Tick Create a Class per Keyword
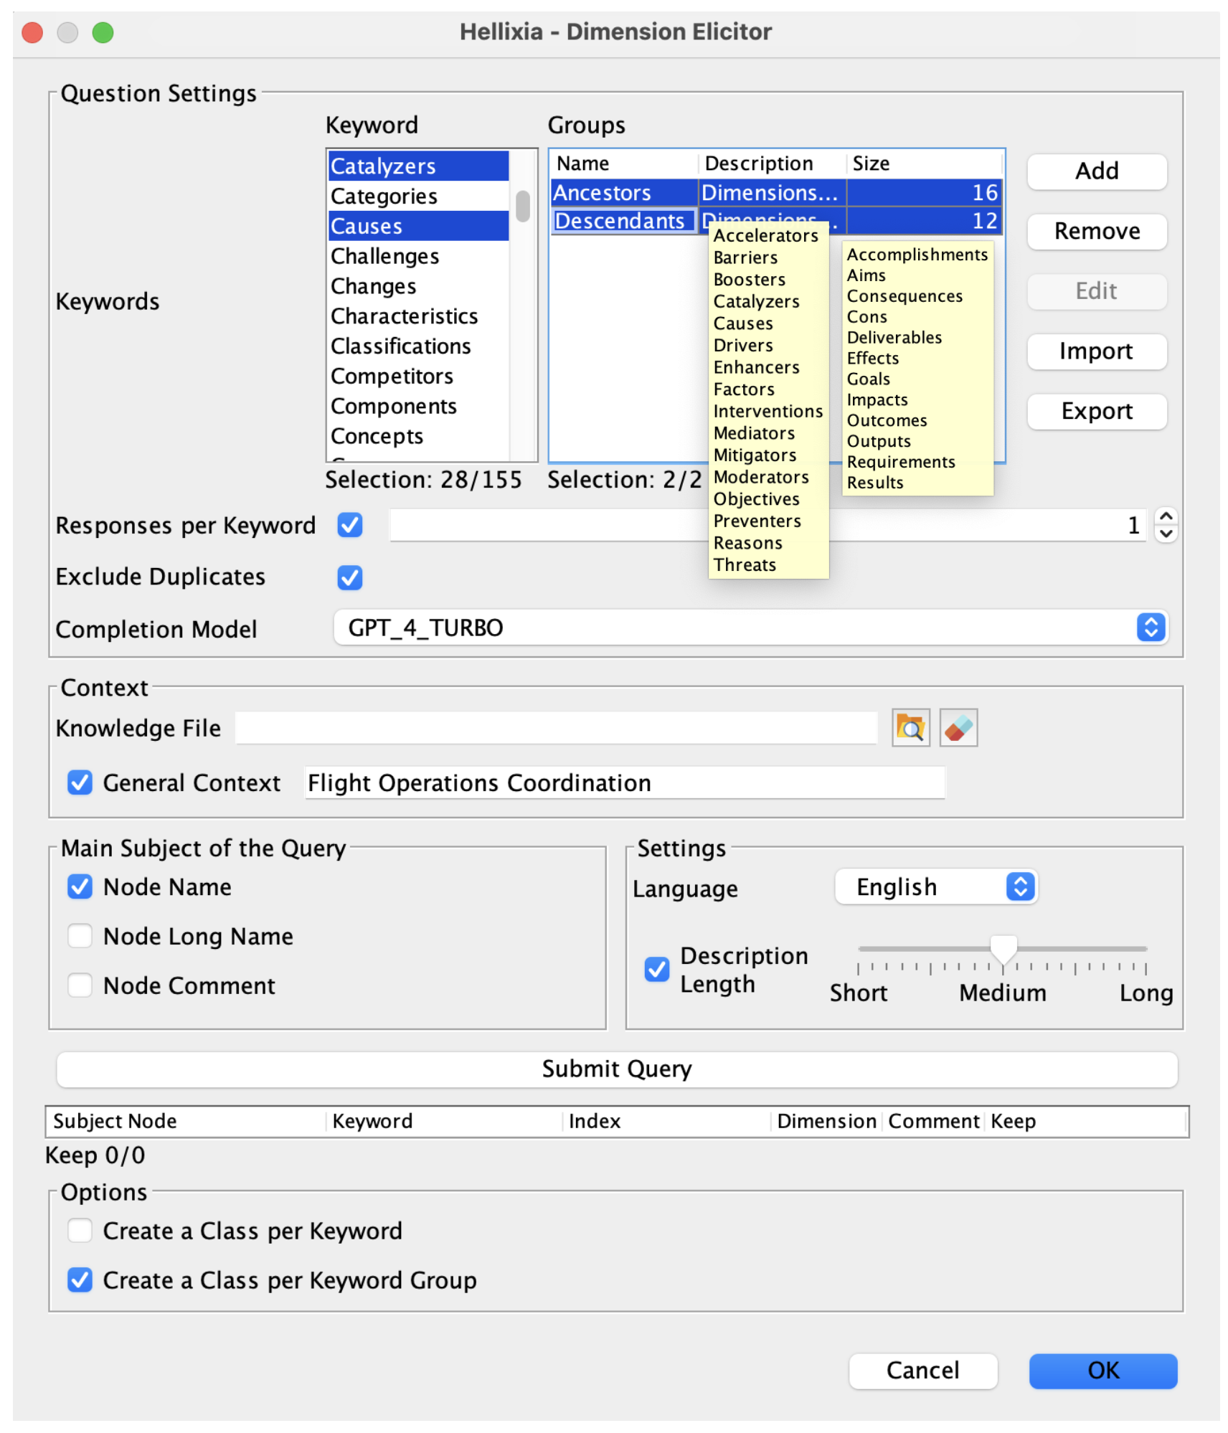This screenshot has width=1228, height=1433. tap(80, 1231)
